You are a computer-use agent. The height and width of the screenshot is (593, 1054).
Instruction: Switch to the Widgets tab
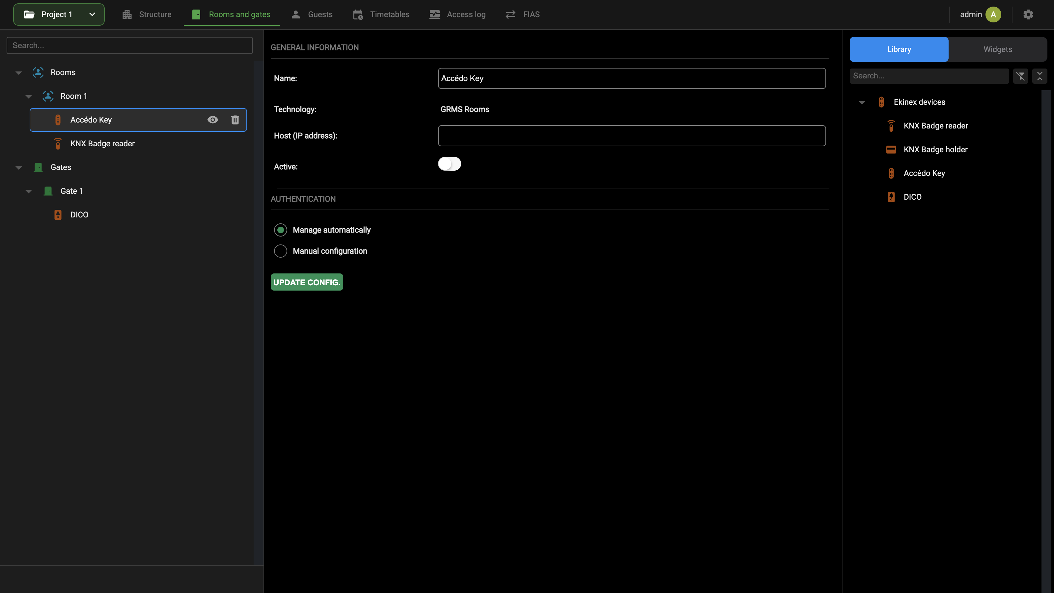coord(998,49)
